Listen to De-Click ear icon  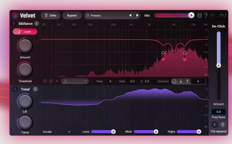[x=223, y=125]
